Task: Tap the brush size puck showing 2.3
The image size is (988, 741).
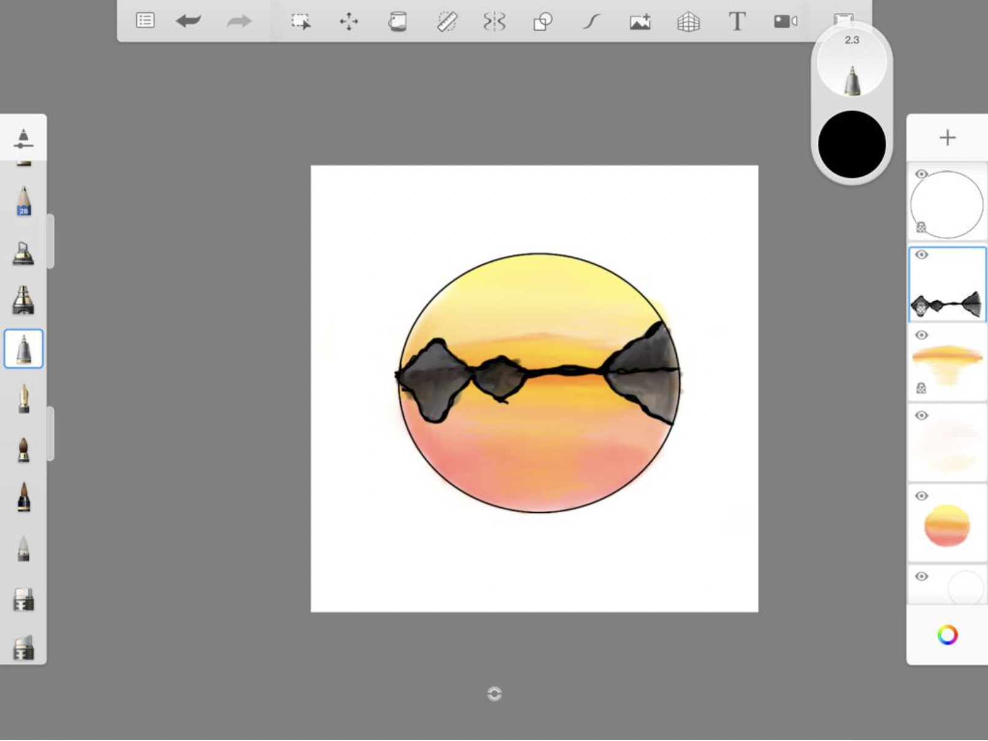Action: point(852,63)
